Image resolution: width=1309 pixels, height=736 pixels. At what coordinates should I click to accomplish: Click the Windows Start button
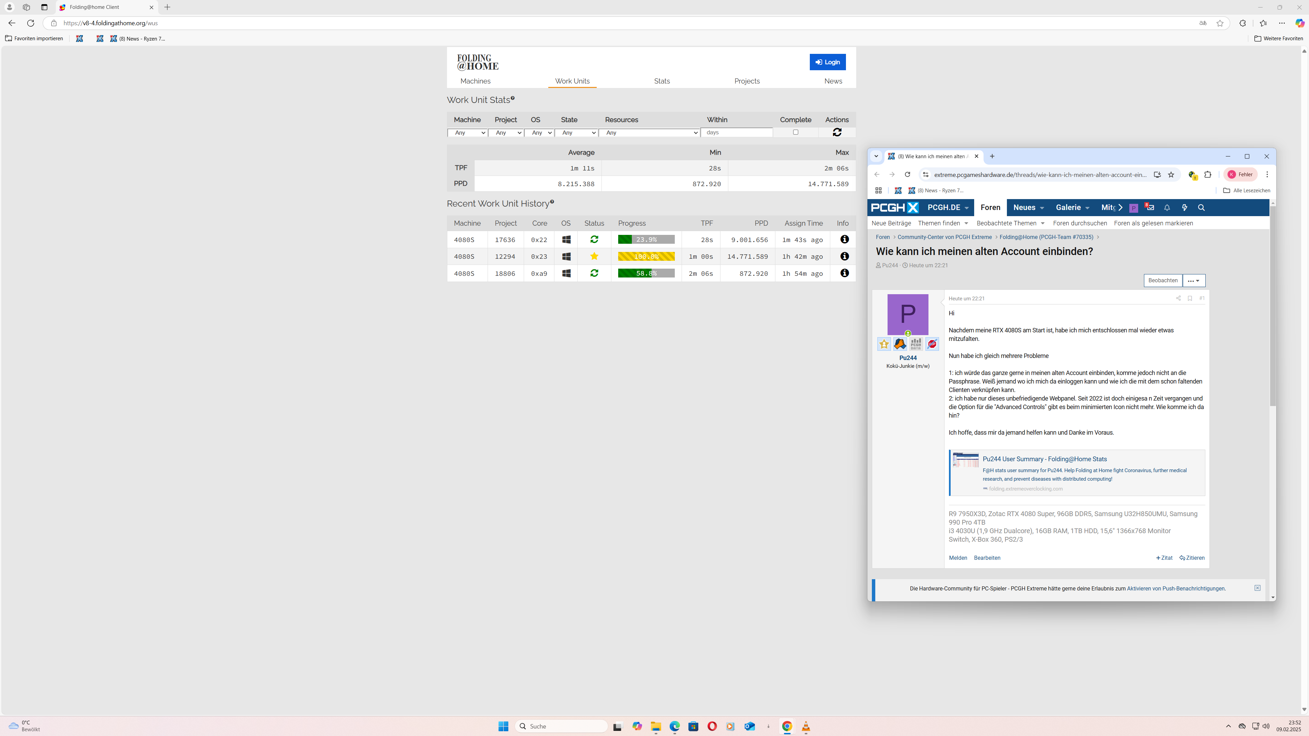[503, 726]
